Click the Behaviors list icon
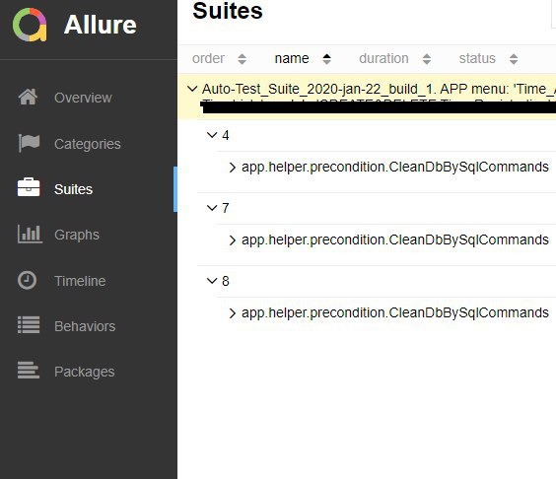The height and width of the screenshot is (479, 556). (29, 325)
